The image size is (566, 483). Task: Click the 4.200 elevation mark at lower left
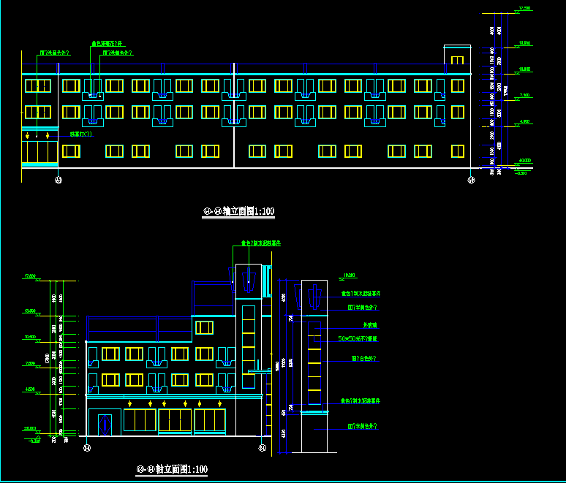(x=30, y=390)
